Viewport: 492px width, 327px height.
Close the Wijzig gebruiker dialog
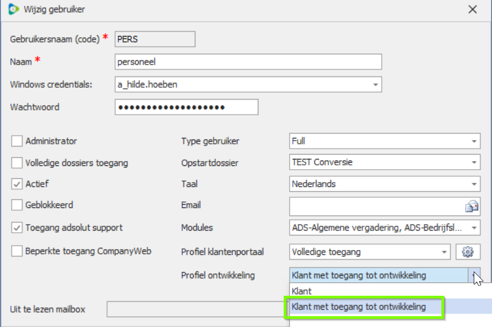472,9
